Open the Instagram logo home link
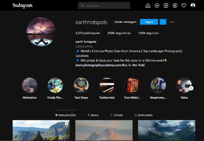This screenshot has height=141, width=204. [23, 6]
